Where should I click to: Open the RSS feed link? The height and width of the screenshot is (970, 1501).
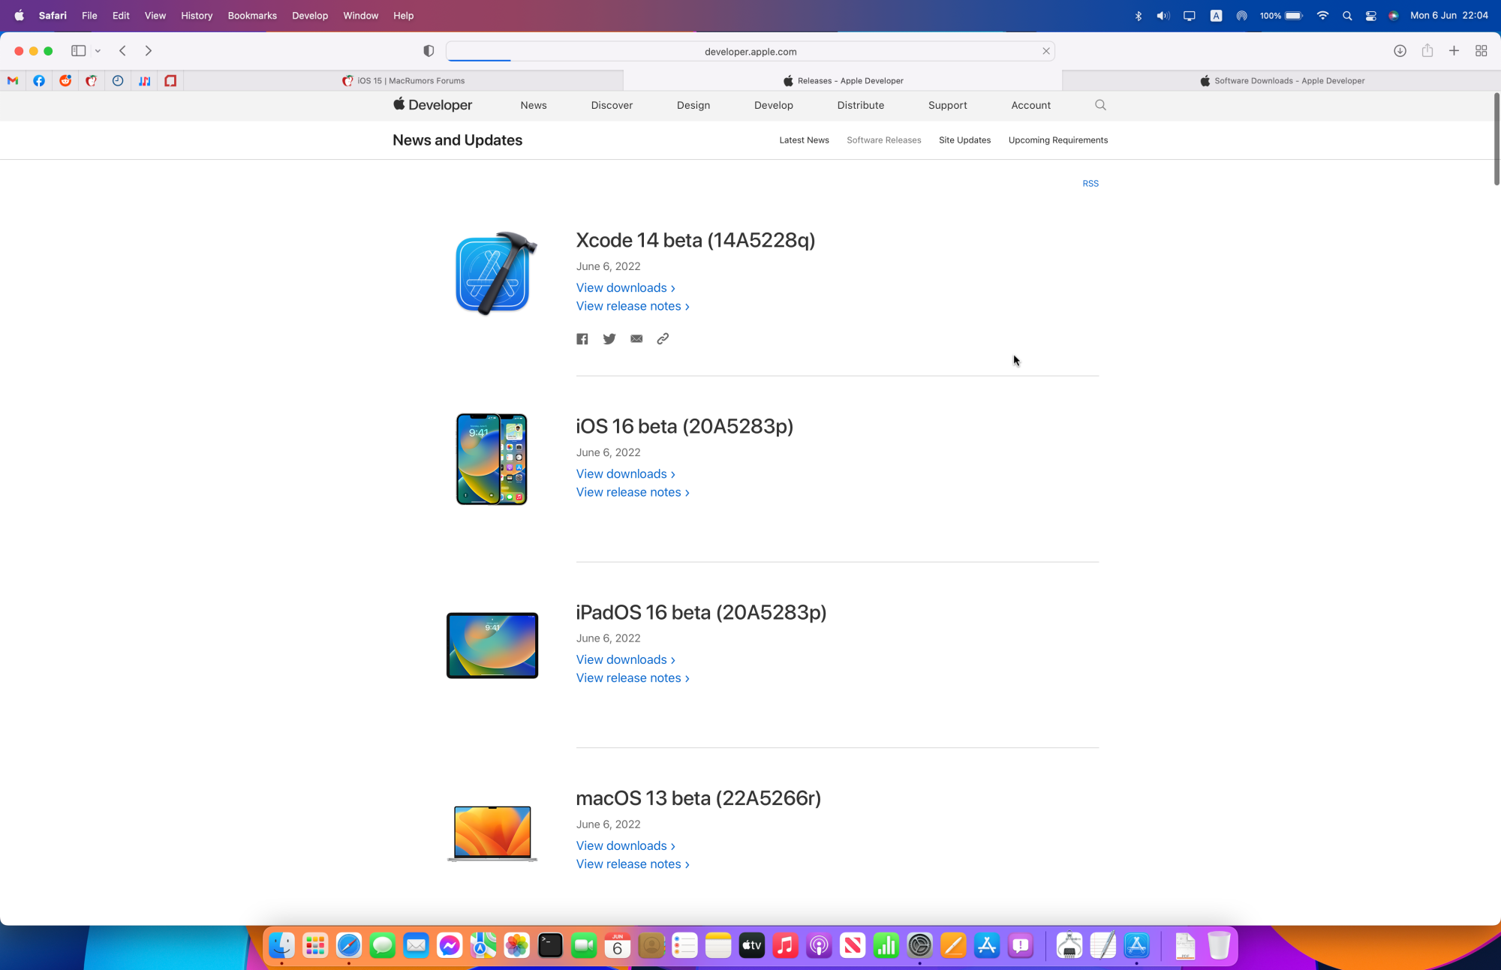(1090, 184)
